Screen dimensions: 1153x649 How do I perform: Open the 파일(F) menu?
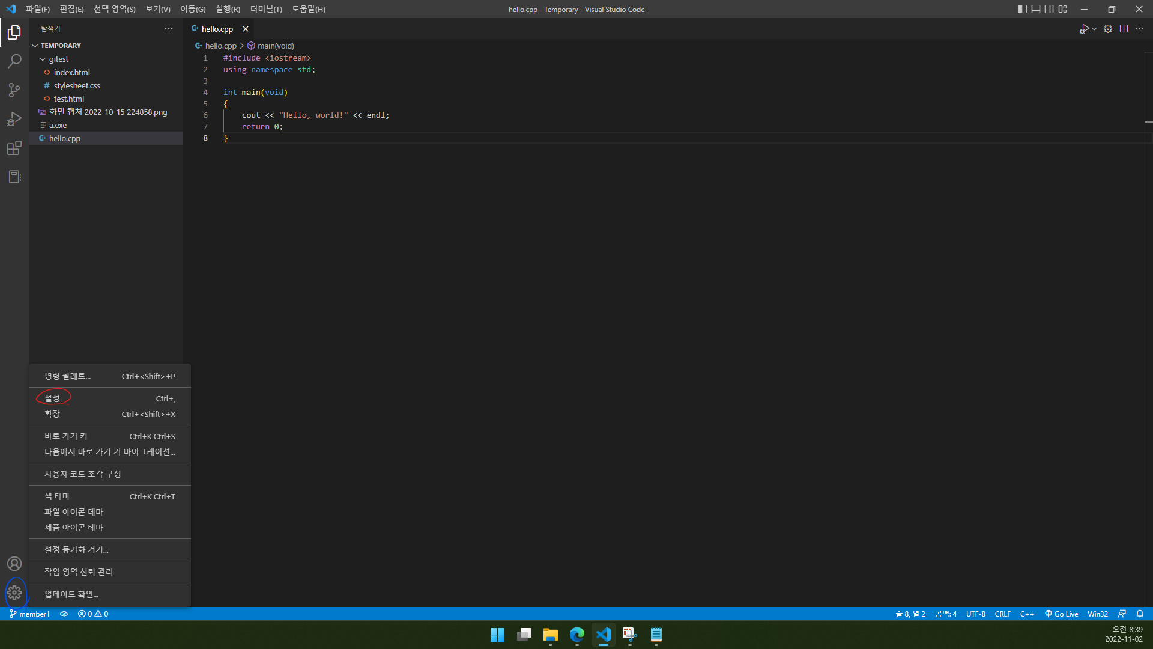(38, 9)
